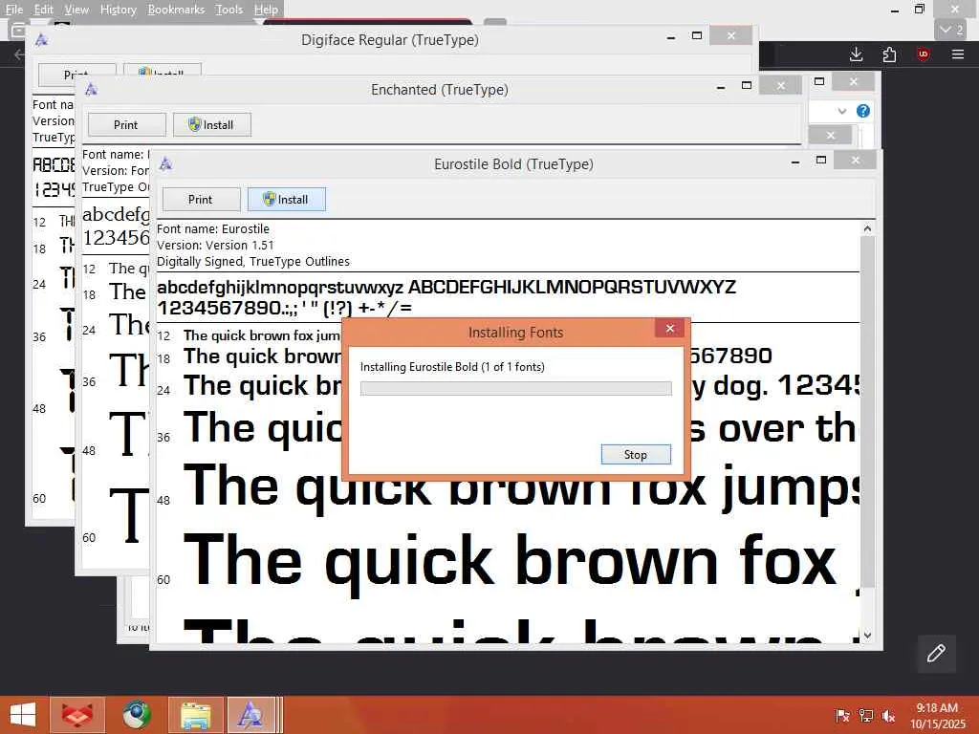Restore down the browser window
This screenshot has width=979, height=734.
[x=920, y=10]
